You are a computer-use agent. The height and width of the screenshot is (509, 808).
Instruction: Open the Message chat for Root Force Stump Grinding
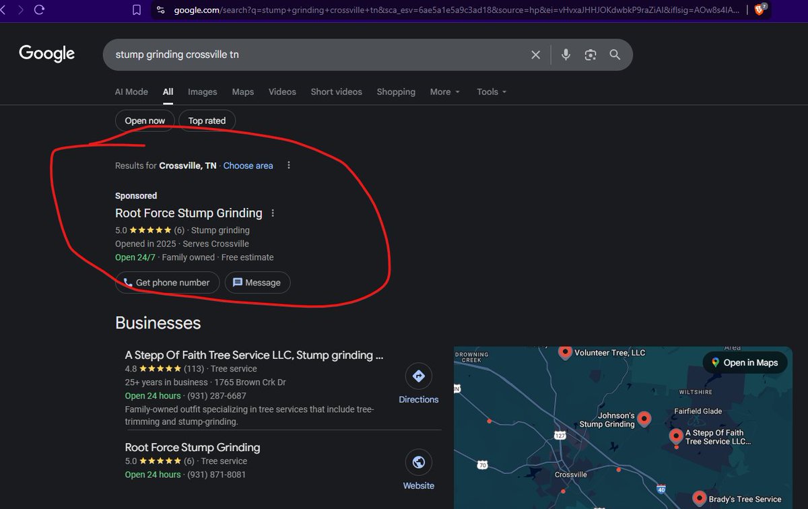pyautogui.click(x=257, y=282)
